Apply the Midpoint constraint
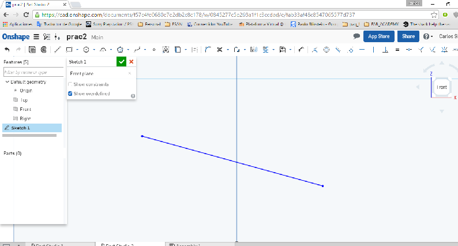458x246 pixels. pyautogui.click(x=409, y=50)
